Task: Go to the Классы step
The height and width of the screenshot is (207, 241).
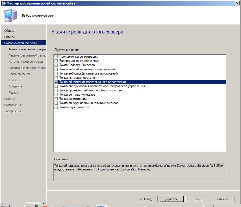Action: (14, 80)
